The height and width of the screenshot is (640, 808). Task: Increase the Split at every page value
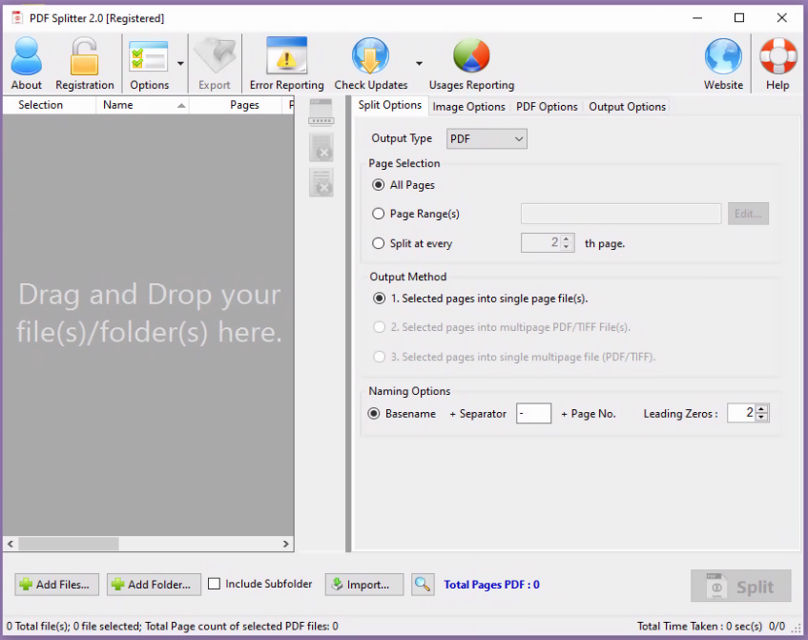567,239
